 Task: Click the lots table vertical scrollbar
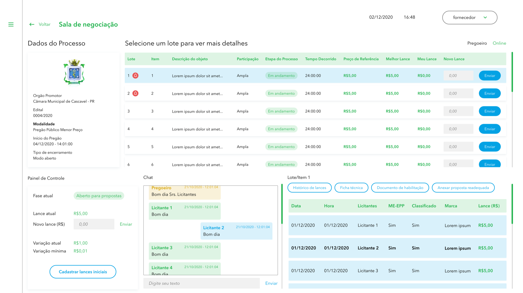512,72
